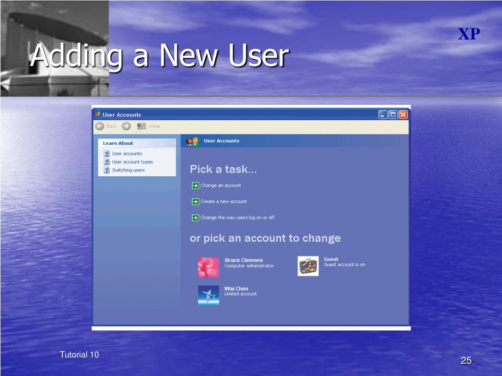Select Guest suitcase account picture
Screen dimensions: 502x376
308,266
